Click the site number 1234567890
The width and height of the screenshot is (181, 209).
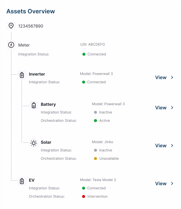[x=31, y=26]
